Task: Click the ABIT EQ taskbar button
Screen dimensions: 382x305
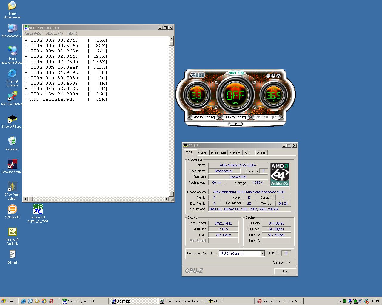Action: coord(133,301)
